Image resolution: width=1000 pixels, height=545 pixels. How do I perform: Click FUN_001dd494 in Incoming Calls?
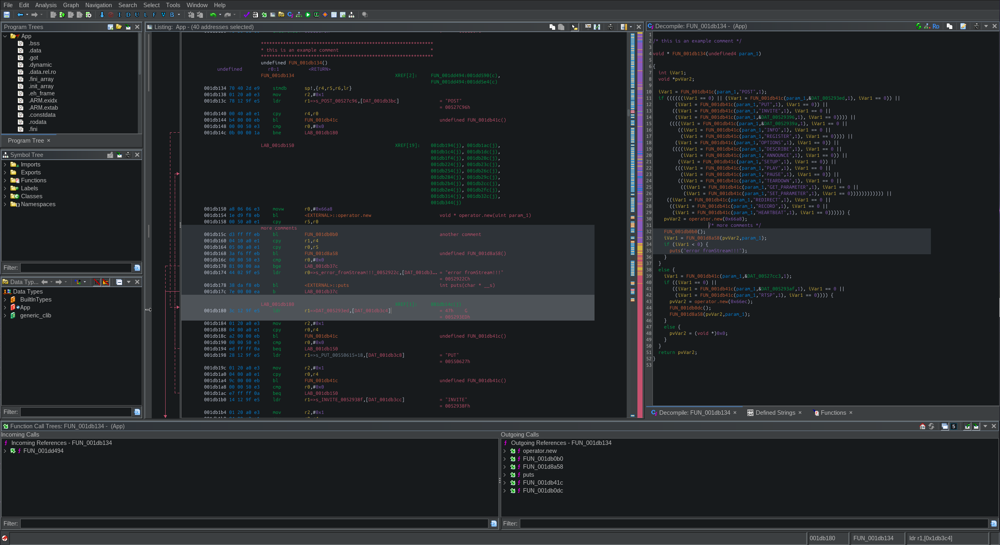pyautogui.click(x=43, y=451)
